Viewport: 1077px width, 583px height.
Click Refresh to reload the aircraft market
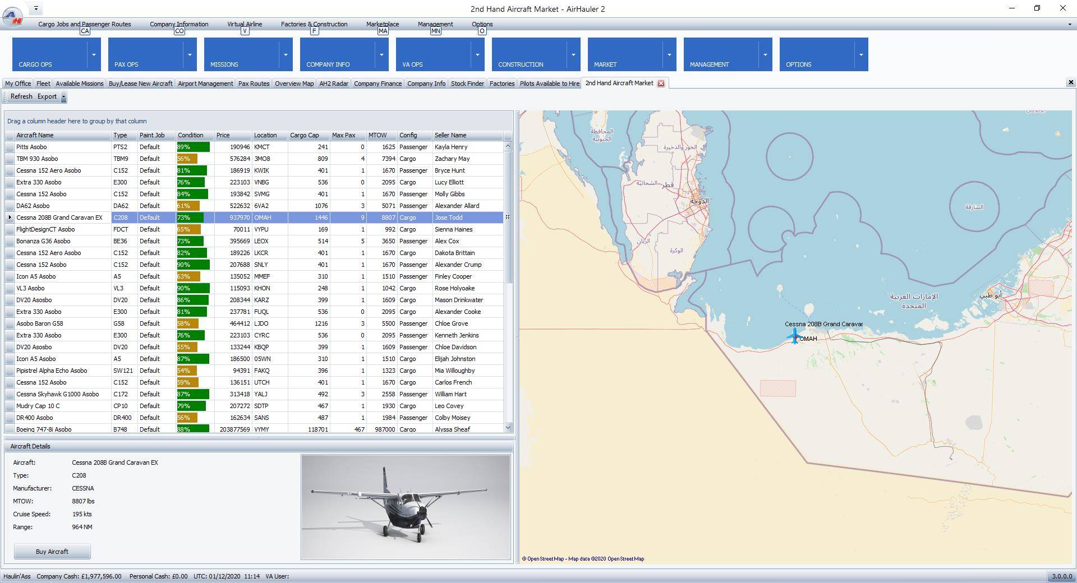click(21, 96)
